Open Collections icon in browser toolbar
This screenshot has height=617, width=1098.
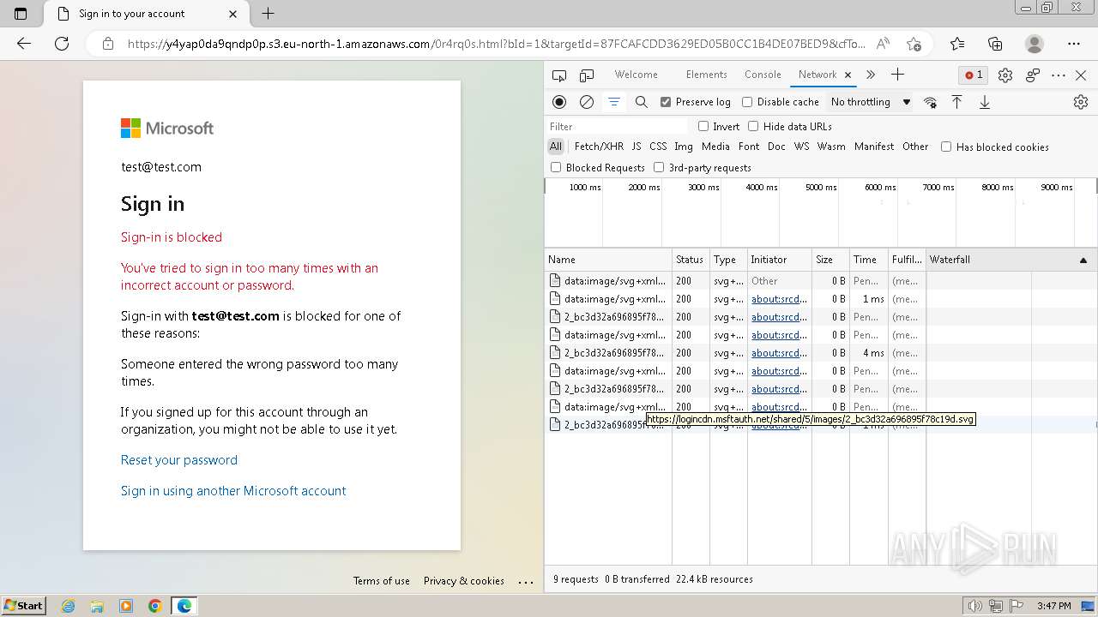[x=995, y=44]
